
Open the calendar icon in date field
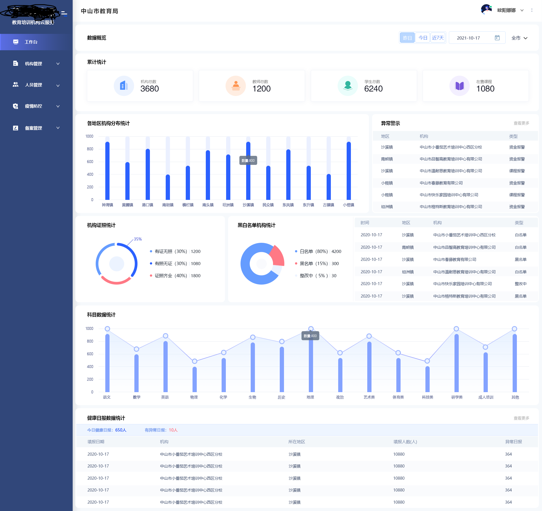point(497,38)
